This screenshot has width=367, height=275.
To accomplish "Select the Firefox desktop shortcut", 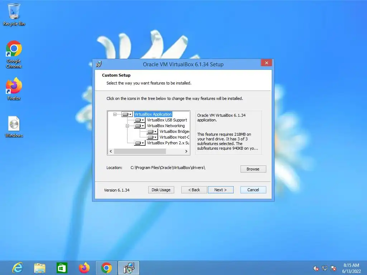I will click(14, 89).
